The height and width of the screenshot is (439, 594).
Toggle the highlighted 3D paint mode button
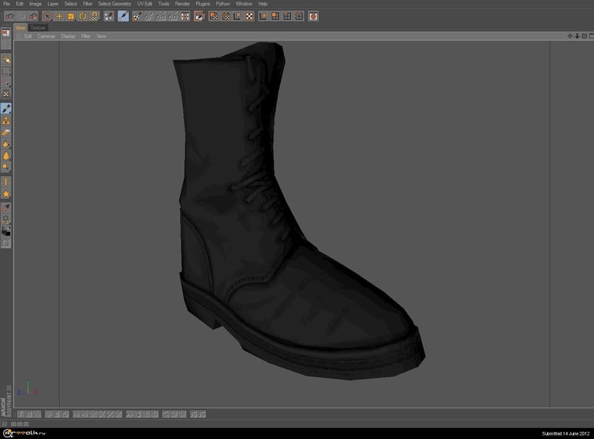pyautogui.click(x=123, y=17)
